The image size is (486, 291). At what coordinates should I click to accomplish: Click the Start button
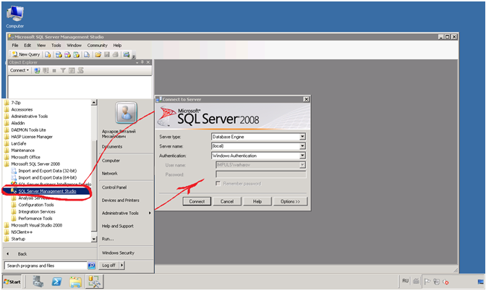pos(12,282)
